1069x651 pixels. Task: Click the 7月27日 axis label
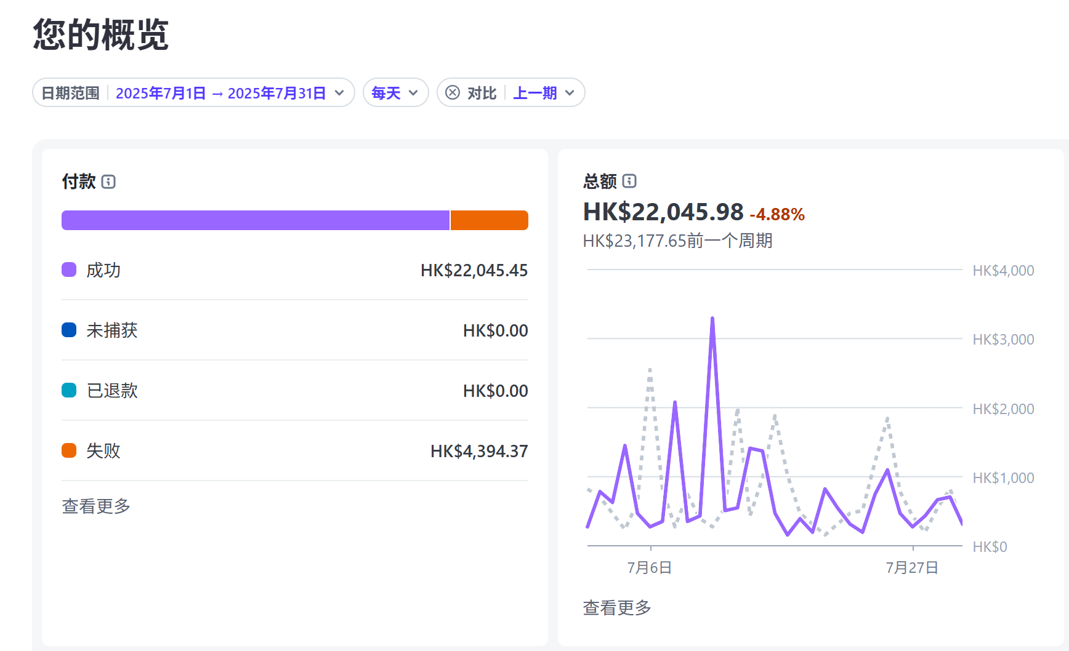click(912, 567)
